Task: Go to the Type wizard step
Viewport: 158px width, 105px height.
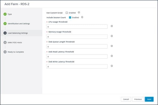Action: tap(10, 14)
